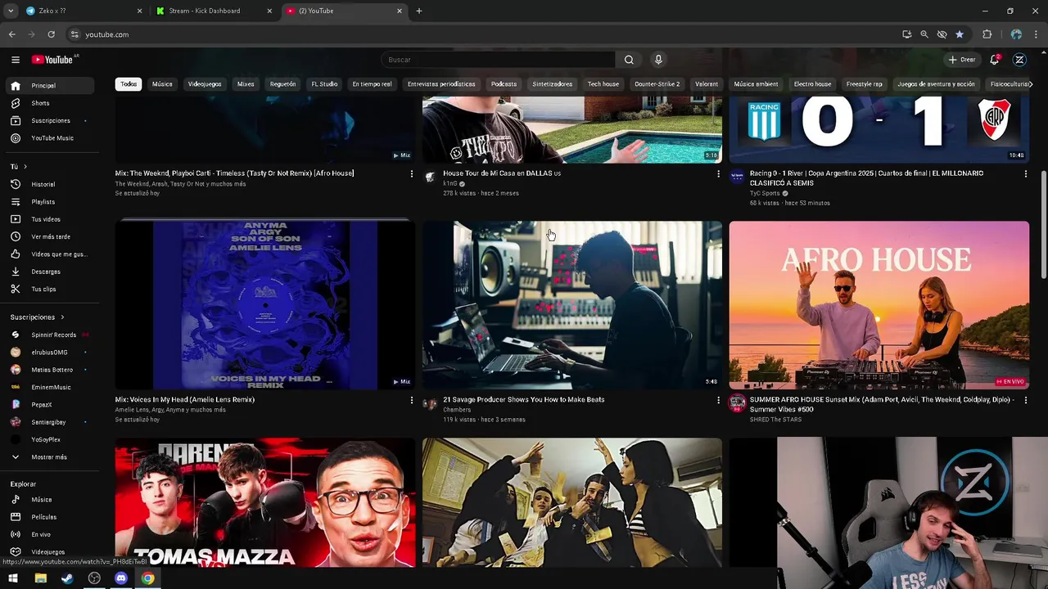Select the Todos filter chip
The height and width of the screenshot is (589, 1048).
coord(129,84)
